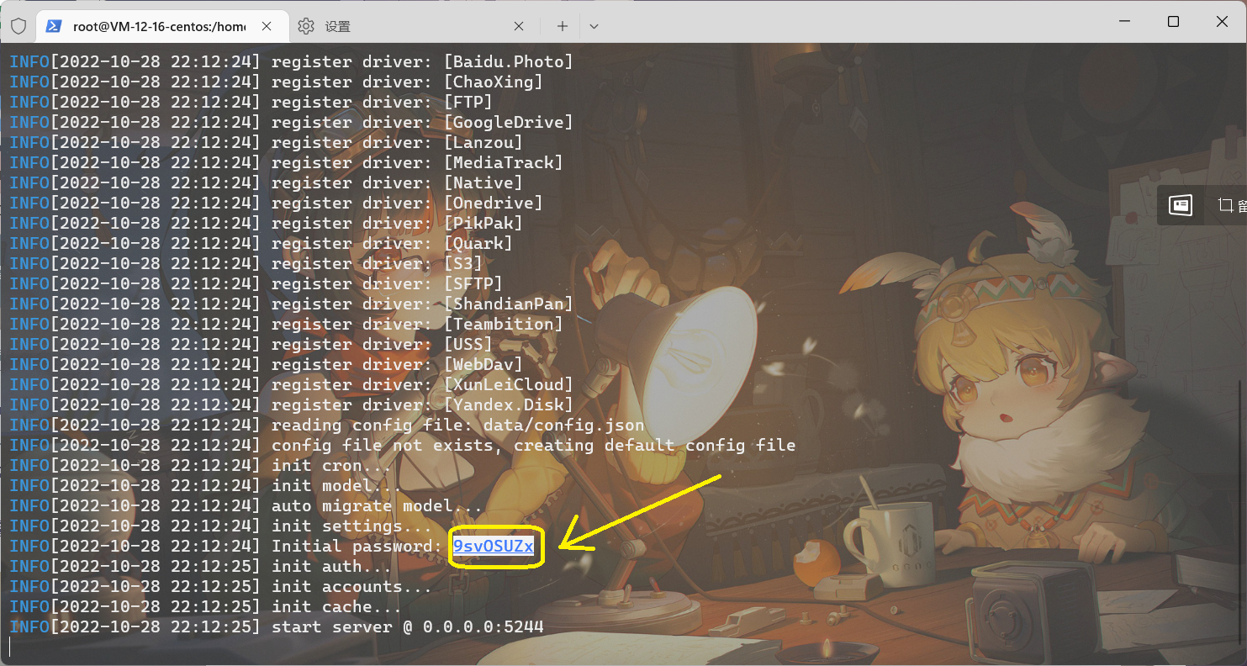The height and width of the screenshot is (666, 1247).
Task: Click the line "register driver: [FTP]"
Action: [383, 103]
